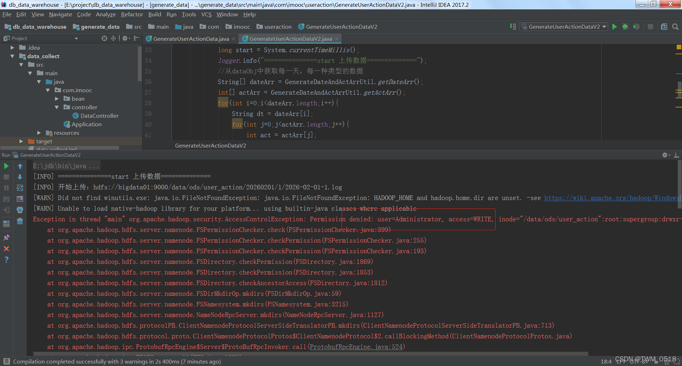Open ProtobufRpcEngine.java:524 stack link
This screenshot has height=366, width=682.
click(356, 347)
